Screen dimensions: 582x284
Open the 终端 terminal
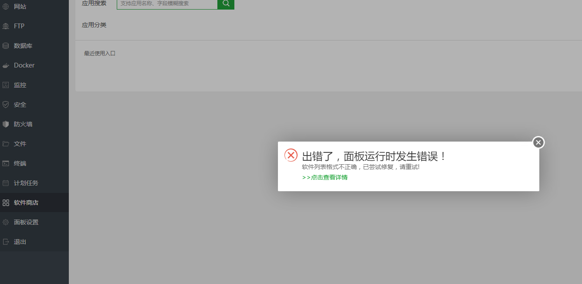tap(20, 163)
